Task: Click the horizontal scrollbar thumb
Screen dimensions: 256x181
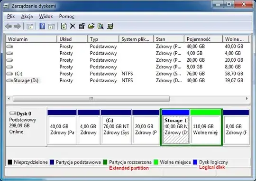Action: (91, 99)
